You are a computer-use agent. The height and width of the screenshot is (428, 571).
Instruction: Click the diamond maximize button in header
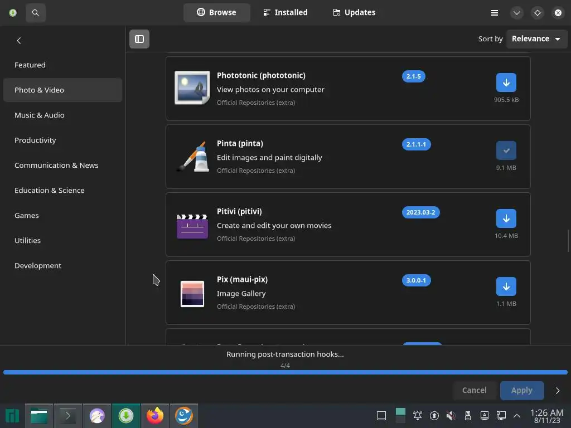538,13
